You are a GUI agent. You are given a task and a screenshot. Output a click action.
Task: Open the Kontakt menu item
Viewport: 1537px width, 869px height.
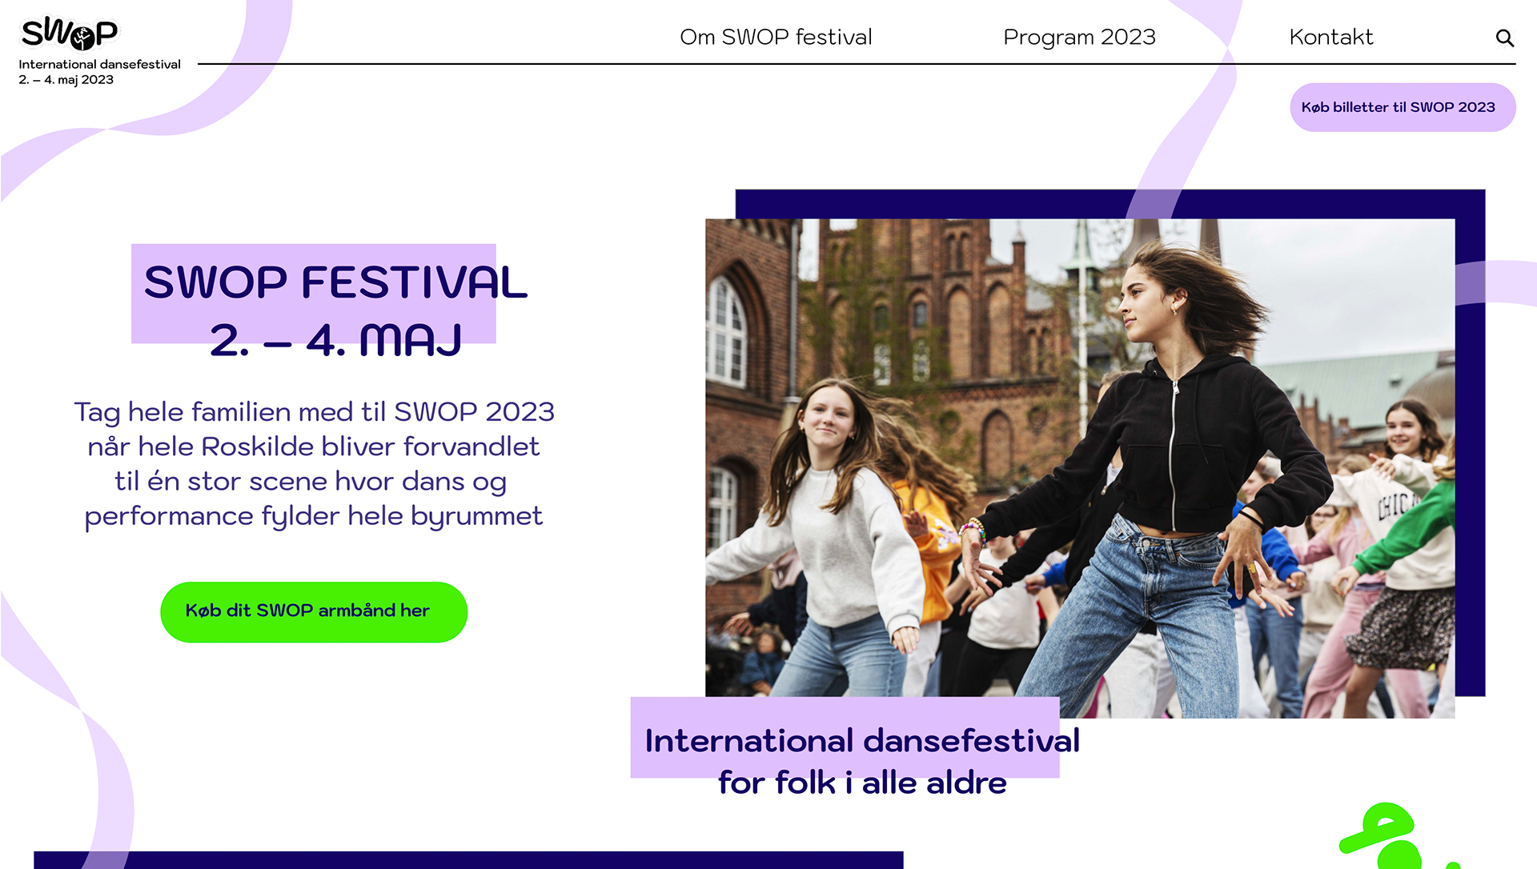coord(1330,38)
